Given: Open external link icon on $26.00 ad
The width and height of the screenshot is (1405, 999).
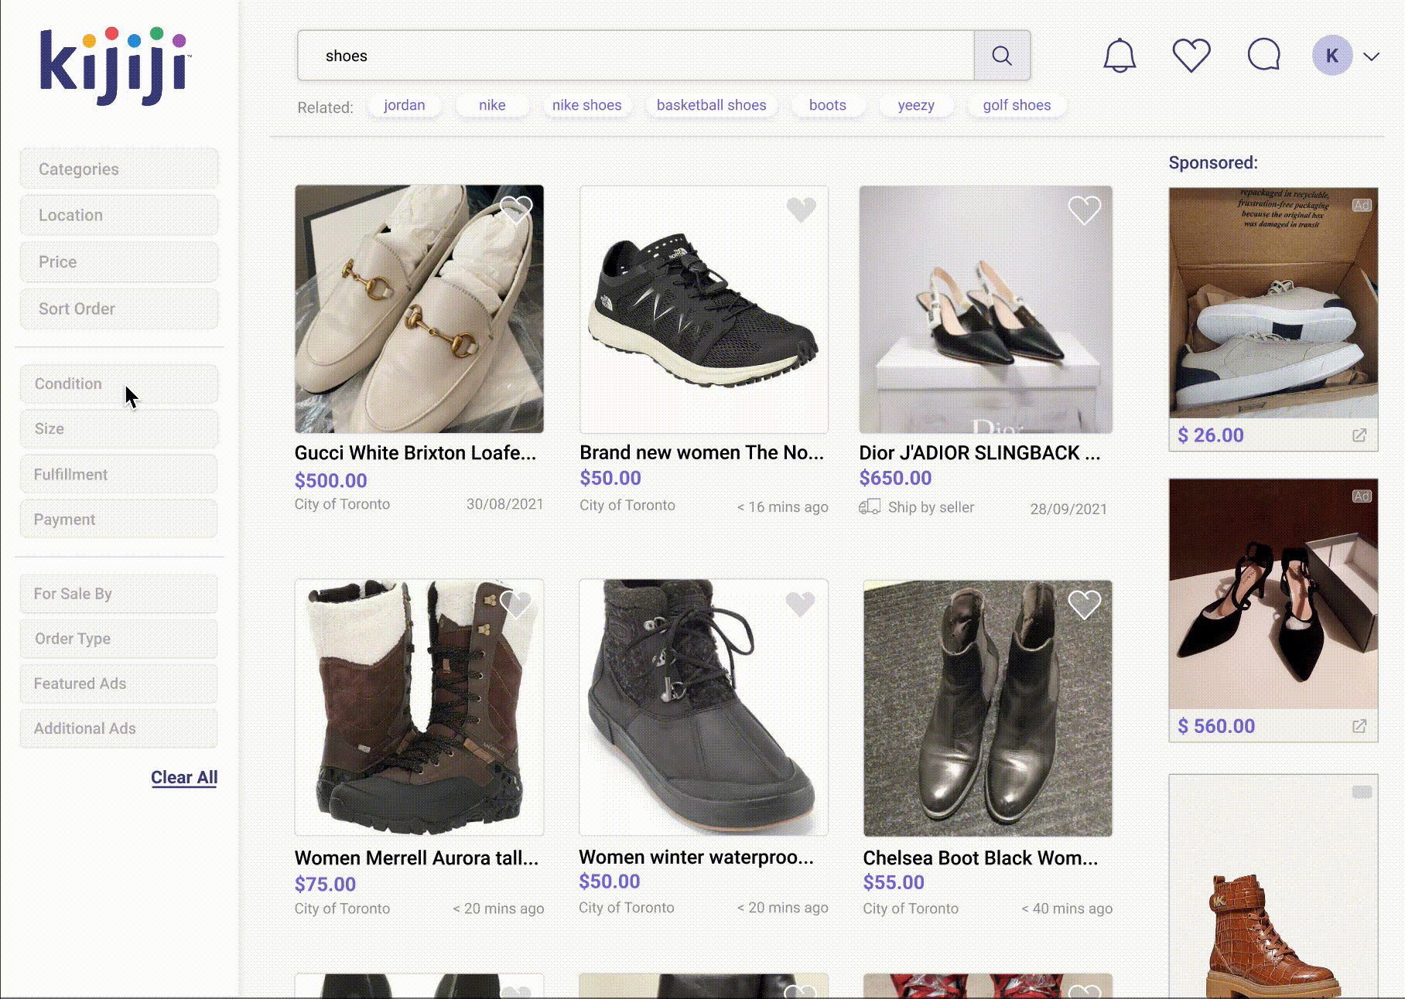Looking at the screenshot, I should pos(1359,435).
